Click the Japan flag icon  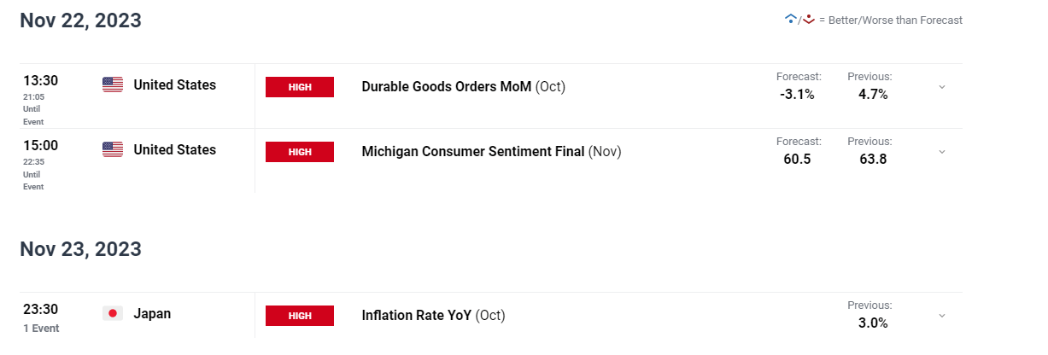coord(113,313)
